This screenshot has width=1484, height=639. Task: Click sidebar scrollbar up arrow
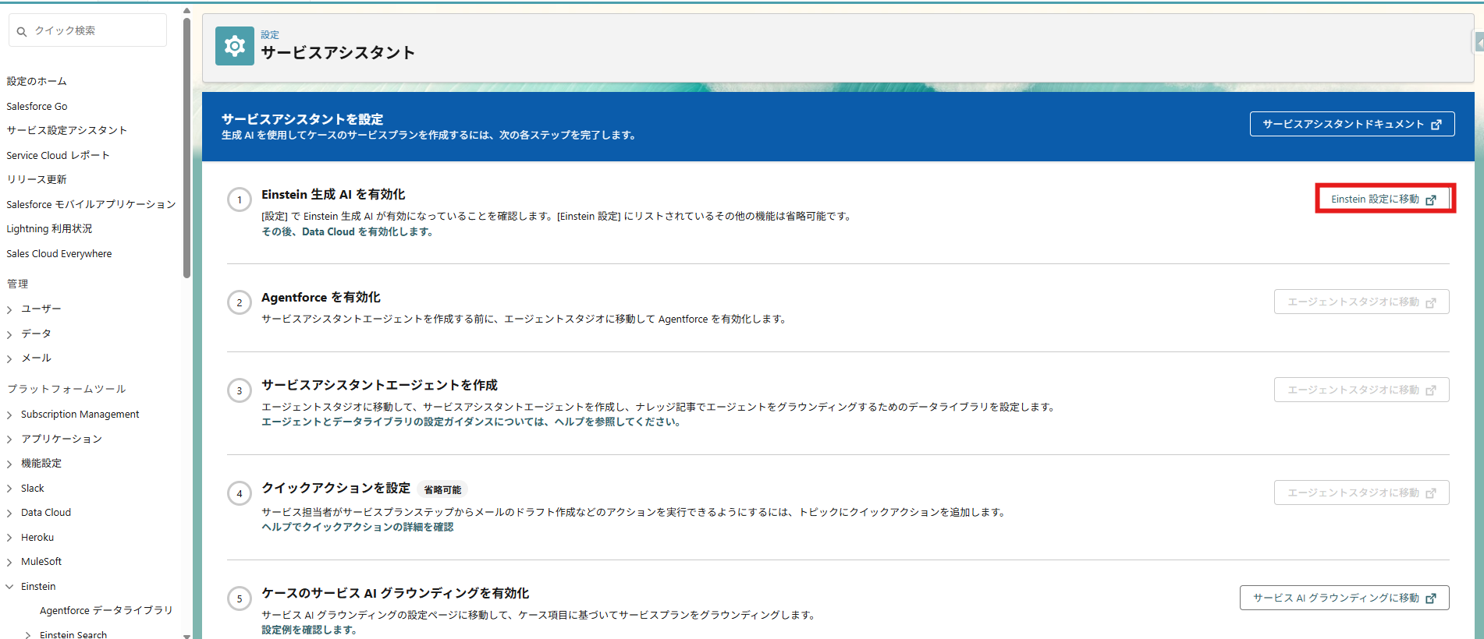186,11
